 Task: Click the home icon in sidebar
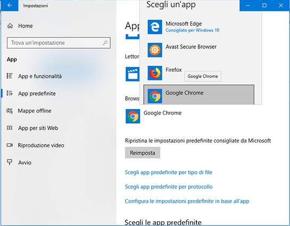10,26
